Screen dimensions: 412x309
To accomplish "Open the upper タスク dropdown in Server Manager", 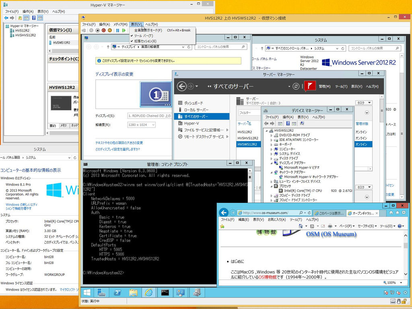I will point(364,103).
